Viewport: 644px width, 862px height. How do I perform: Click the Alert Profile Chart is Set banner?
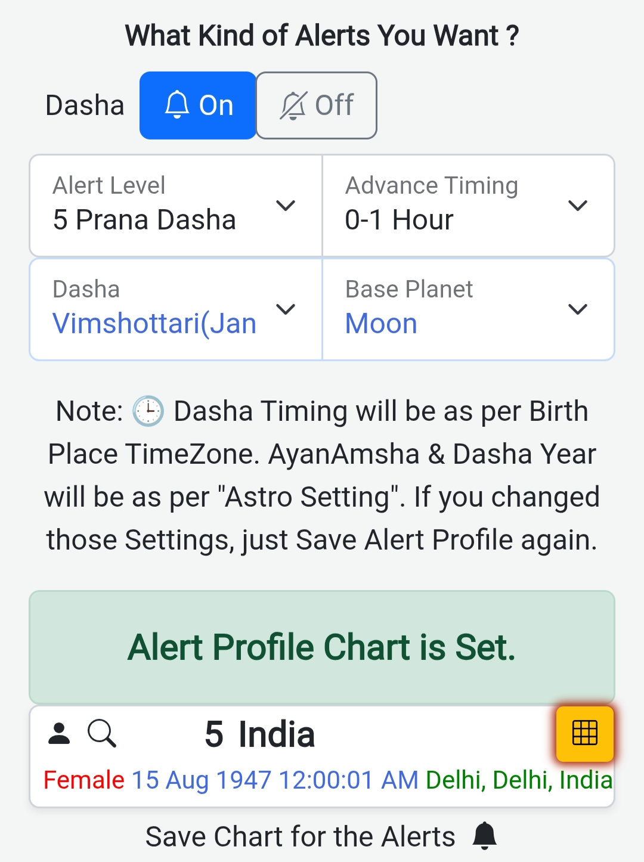322,647
